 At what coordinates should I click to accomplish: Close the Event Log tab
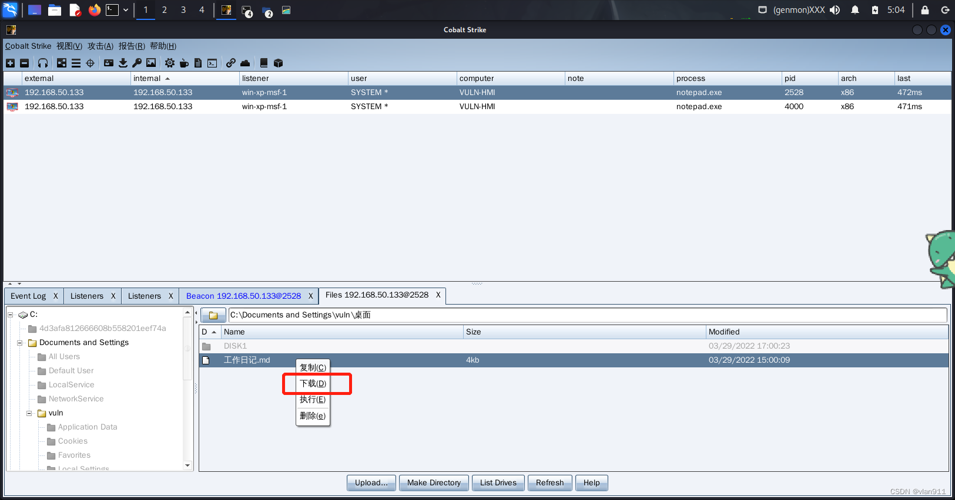56,296
